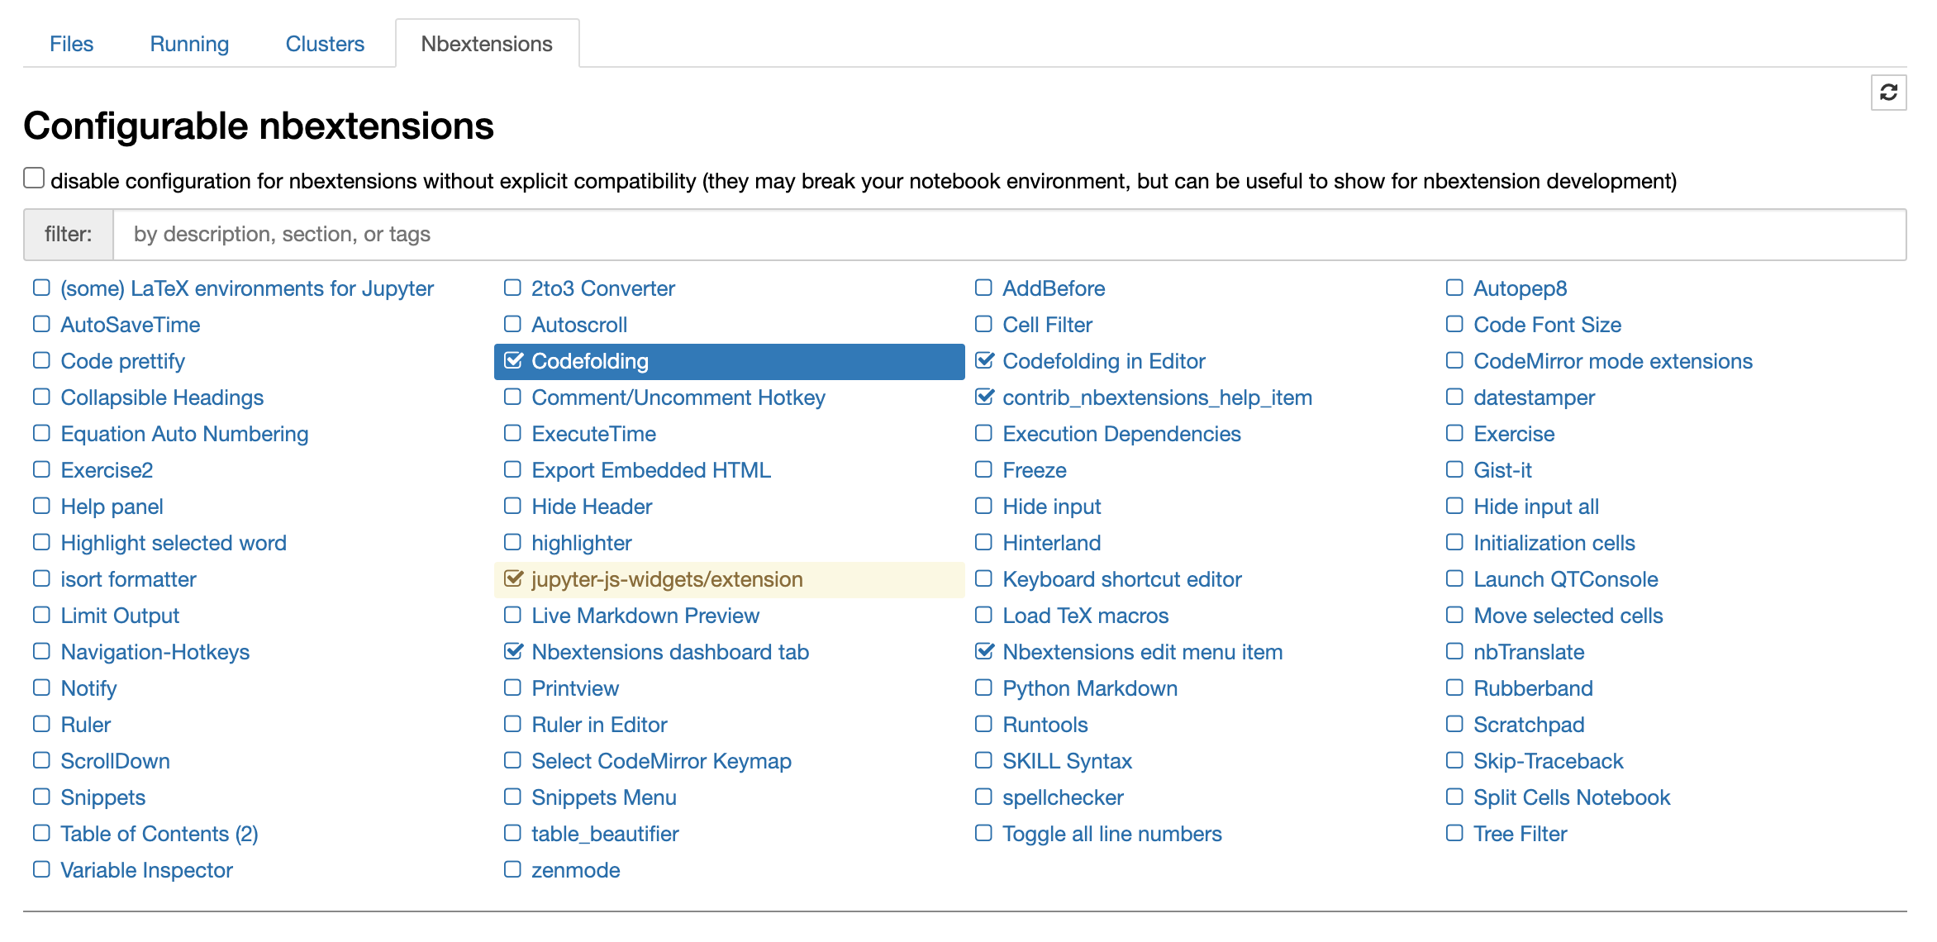Image resolution: width=1937 pixels, height=942 pixels.
Task: Select the spellchecker extension link
Action: click(x=1063, y=797)
